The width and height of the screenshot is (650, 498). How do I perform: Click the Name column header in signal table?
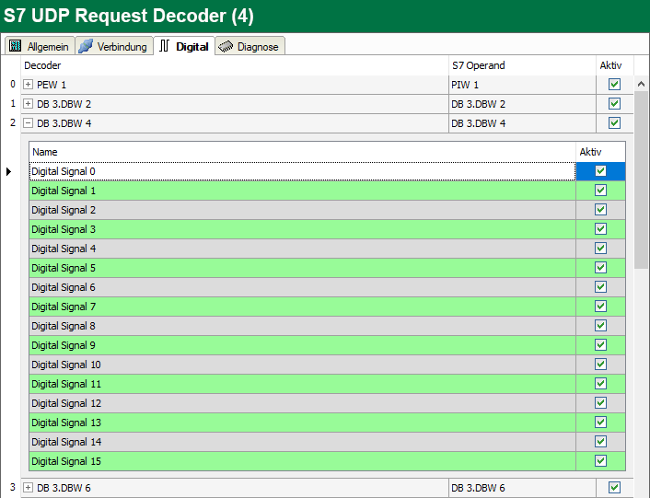point(302,152)
